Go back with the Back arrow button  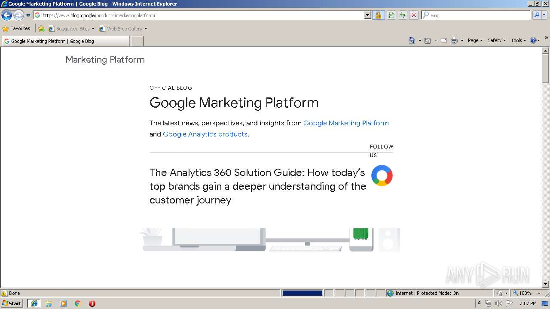point(6,15)
